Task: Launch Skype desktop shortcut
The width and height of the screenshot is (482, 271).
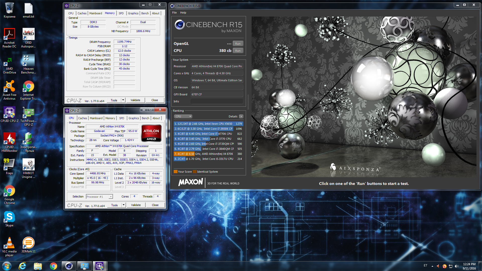Action: [x=9, y=219]
